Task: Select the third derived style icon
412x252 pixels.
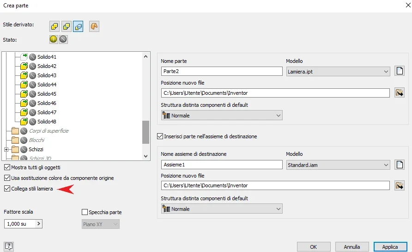Action: point(79,26)
